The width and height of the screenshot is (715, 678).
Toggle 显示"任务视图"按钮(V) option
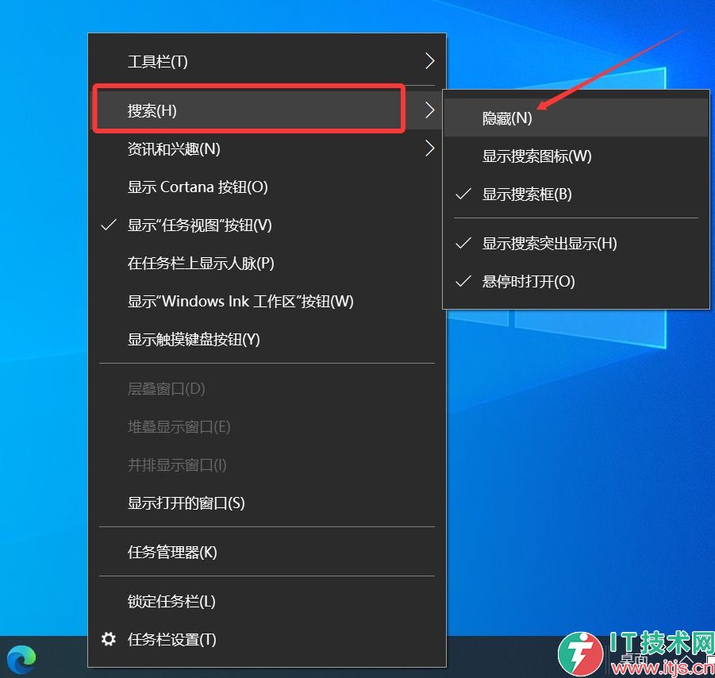click(199, 225)
